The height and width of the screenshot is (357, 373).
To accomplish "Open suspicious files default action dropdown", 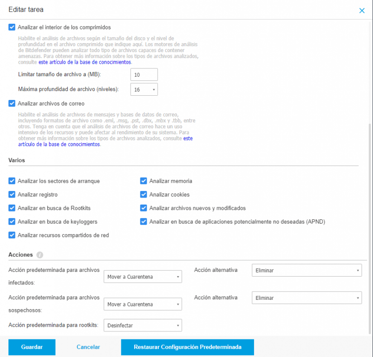I will [x=143, y=304].
